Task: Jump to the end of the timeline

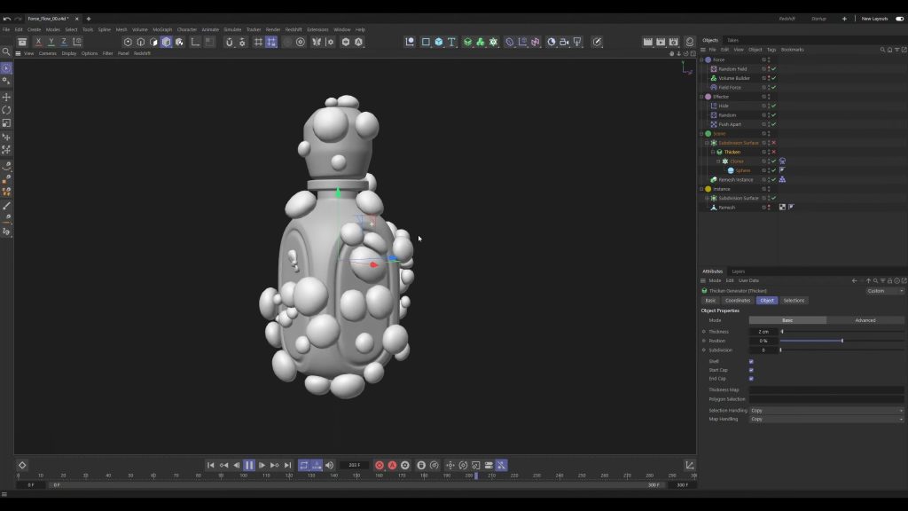Action: 288,465
